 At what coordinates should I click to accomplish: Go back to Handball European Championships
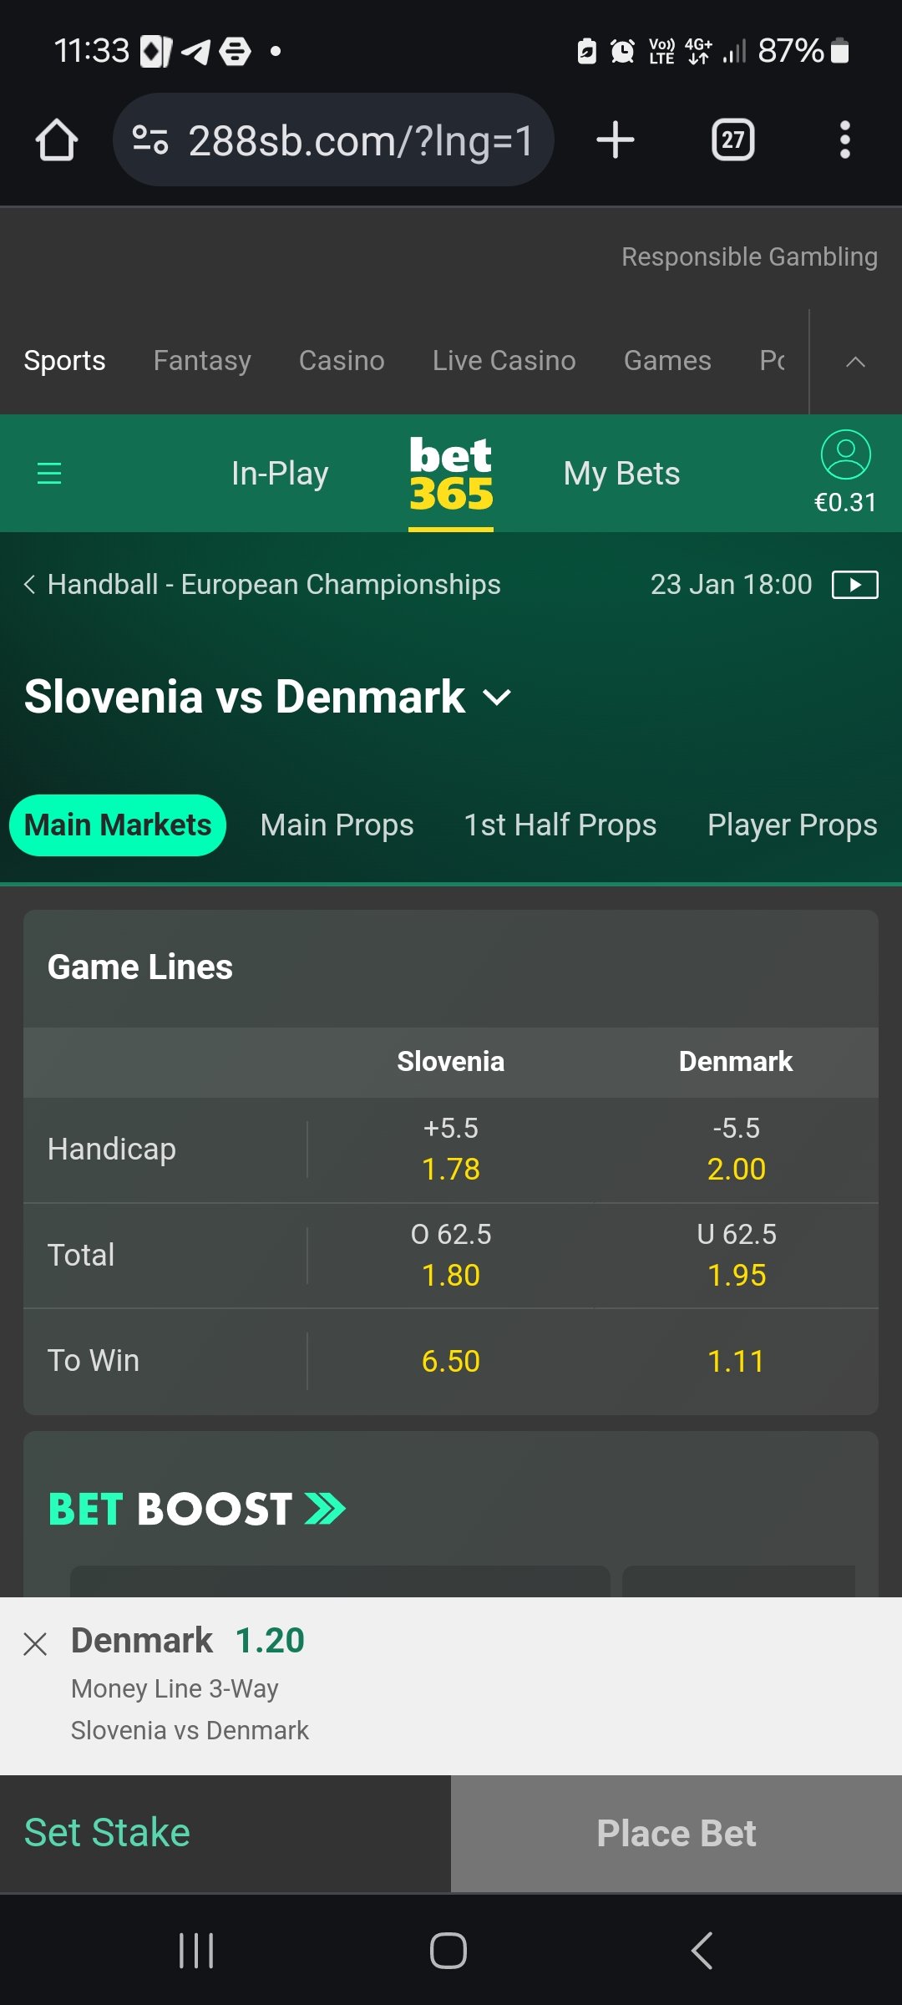point(262,584)
